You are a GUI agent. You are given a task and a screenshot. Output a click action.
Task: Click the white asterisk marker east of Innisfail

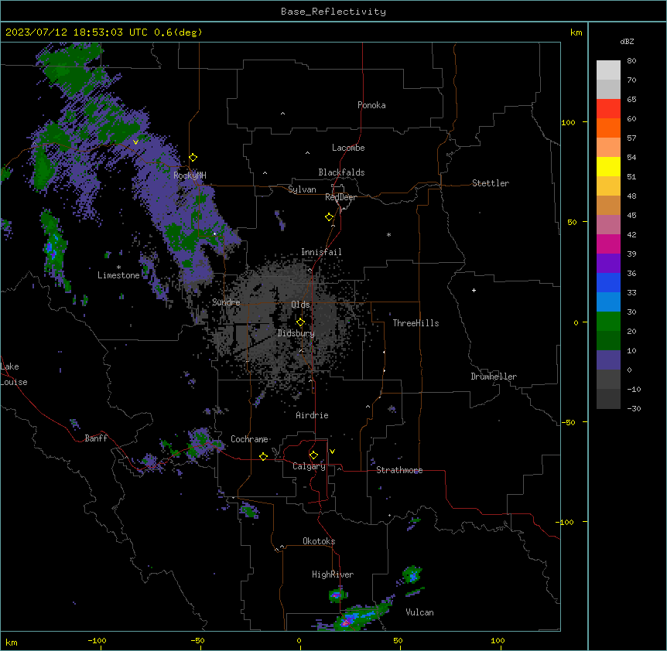[x=388, y=234]
